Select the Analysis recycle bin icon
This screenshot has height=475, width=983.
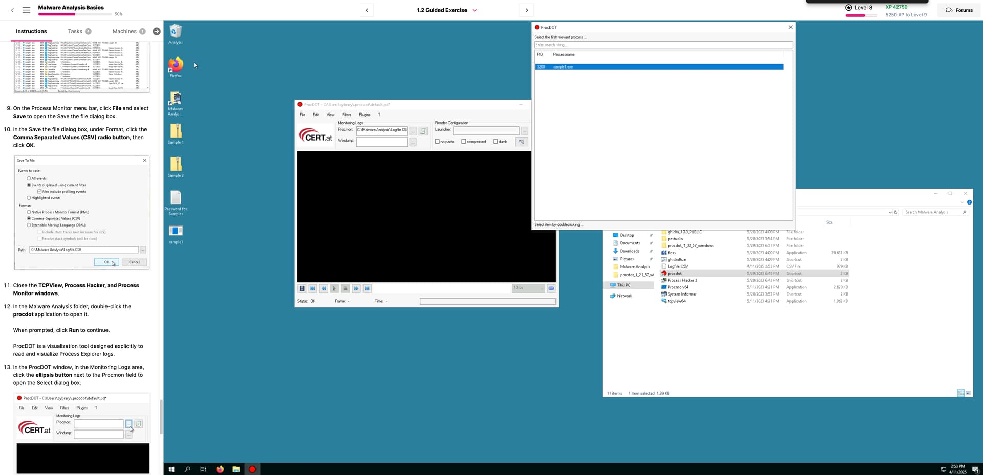pyautogui.click(x=176, y=34)
